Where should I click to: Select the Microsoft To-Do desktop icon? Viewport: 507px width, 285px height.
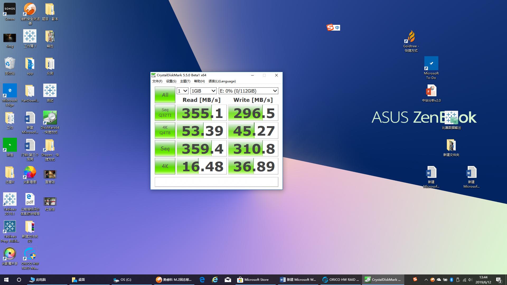click(x=431, y=64)
